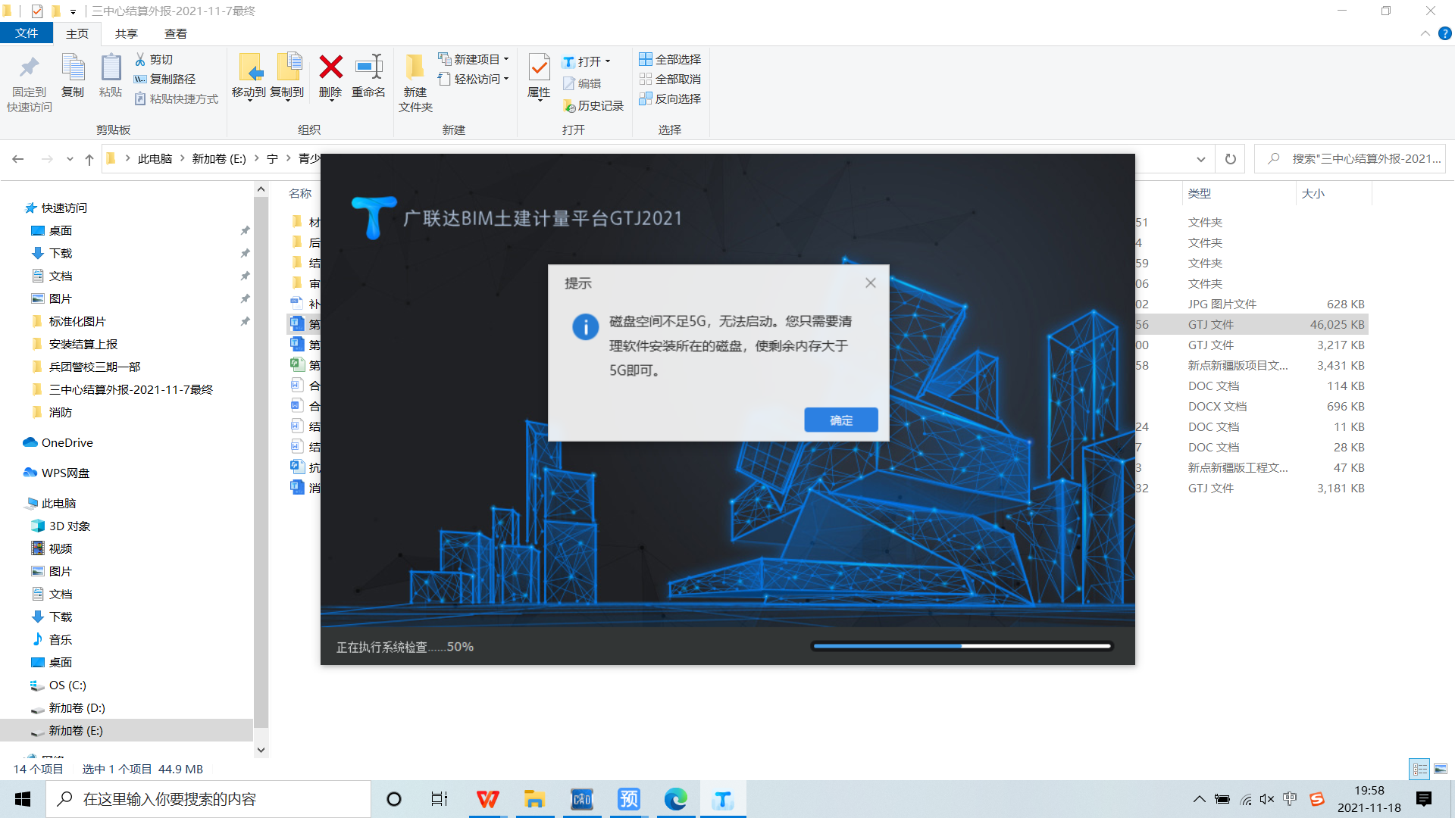Click the red 删除 X icon
The width and height of the screenshot is (1455, 818).
[x=330, y=67]
